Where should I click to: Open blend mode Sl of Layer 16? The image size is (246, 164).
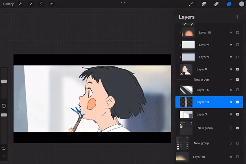[x=231, y=90]
